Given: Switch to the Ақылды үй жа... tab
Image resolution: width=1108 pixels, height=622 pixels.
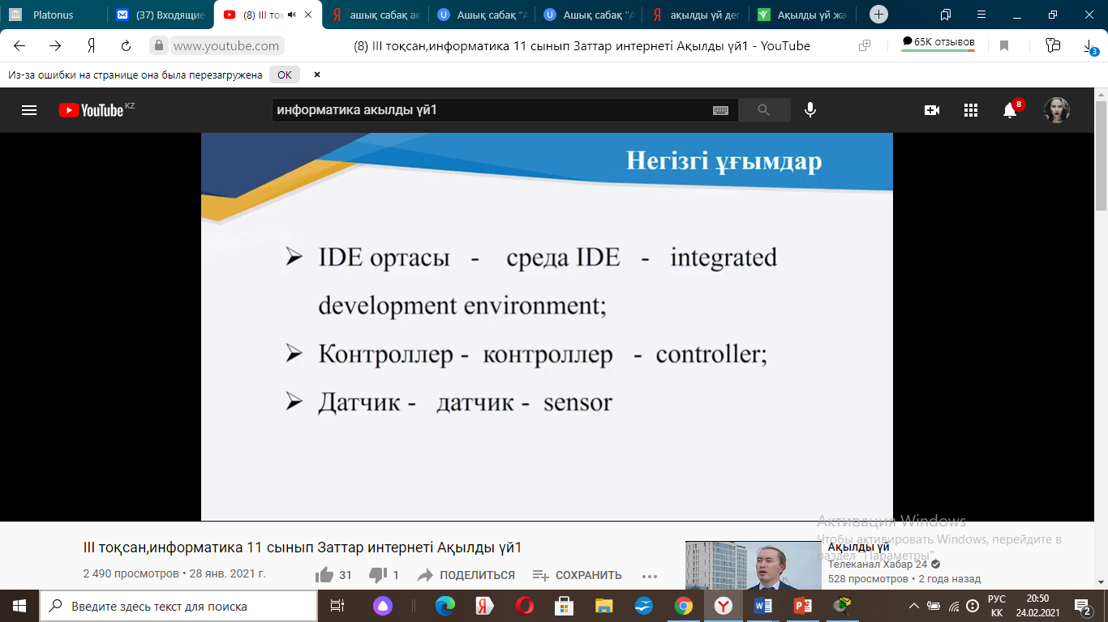Looking at the screenshot, I should (804, 15).
